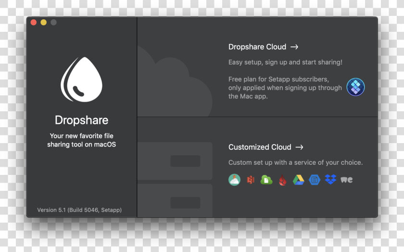The width and height of the screenshot is (404, 252).
Task: Click the 'Dropshare' app title
Action: tap(81, 120)
